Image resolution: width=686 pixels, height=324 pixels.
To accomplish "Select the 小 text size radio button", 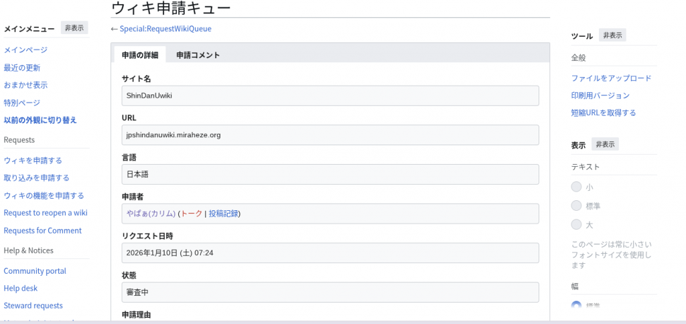I will [x=576, y=187].
